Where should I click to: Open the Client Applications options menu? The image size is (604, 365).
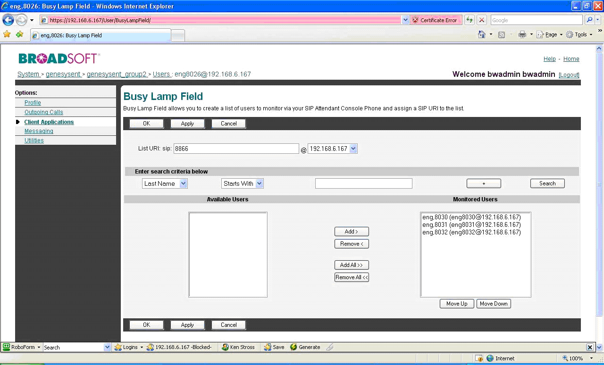click(49, 122)
